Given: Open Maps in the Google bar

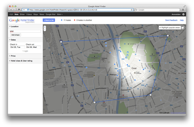Looking at the screenshot, I should click(36, 14).
